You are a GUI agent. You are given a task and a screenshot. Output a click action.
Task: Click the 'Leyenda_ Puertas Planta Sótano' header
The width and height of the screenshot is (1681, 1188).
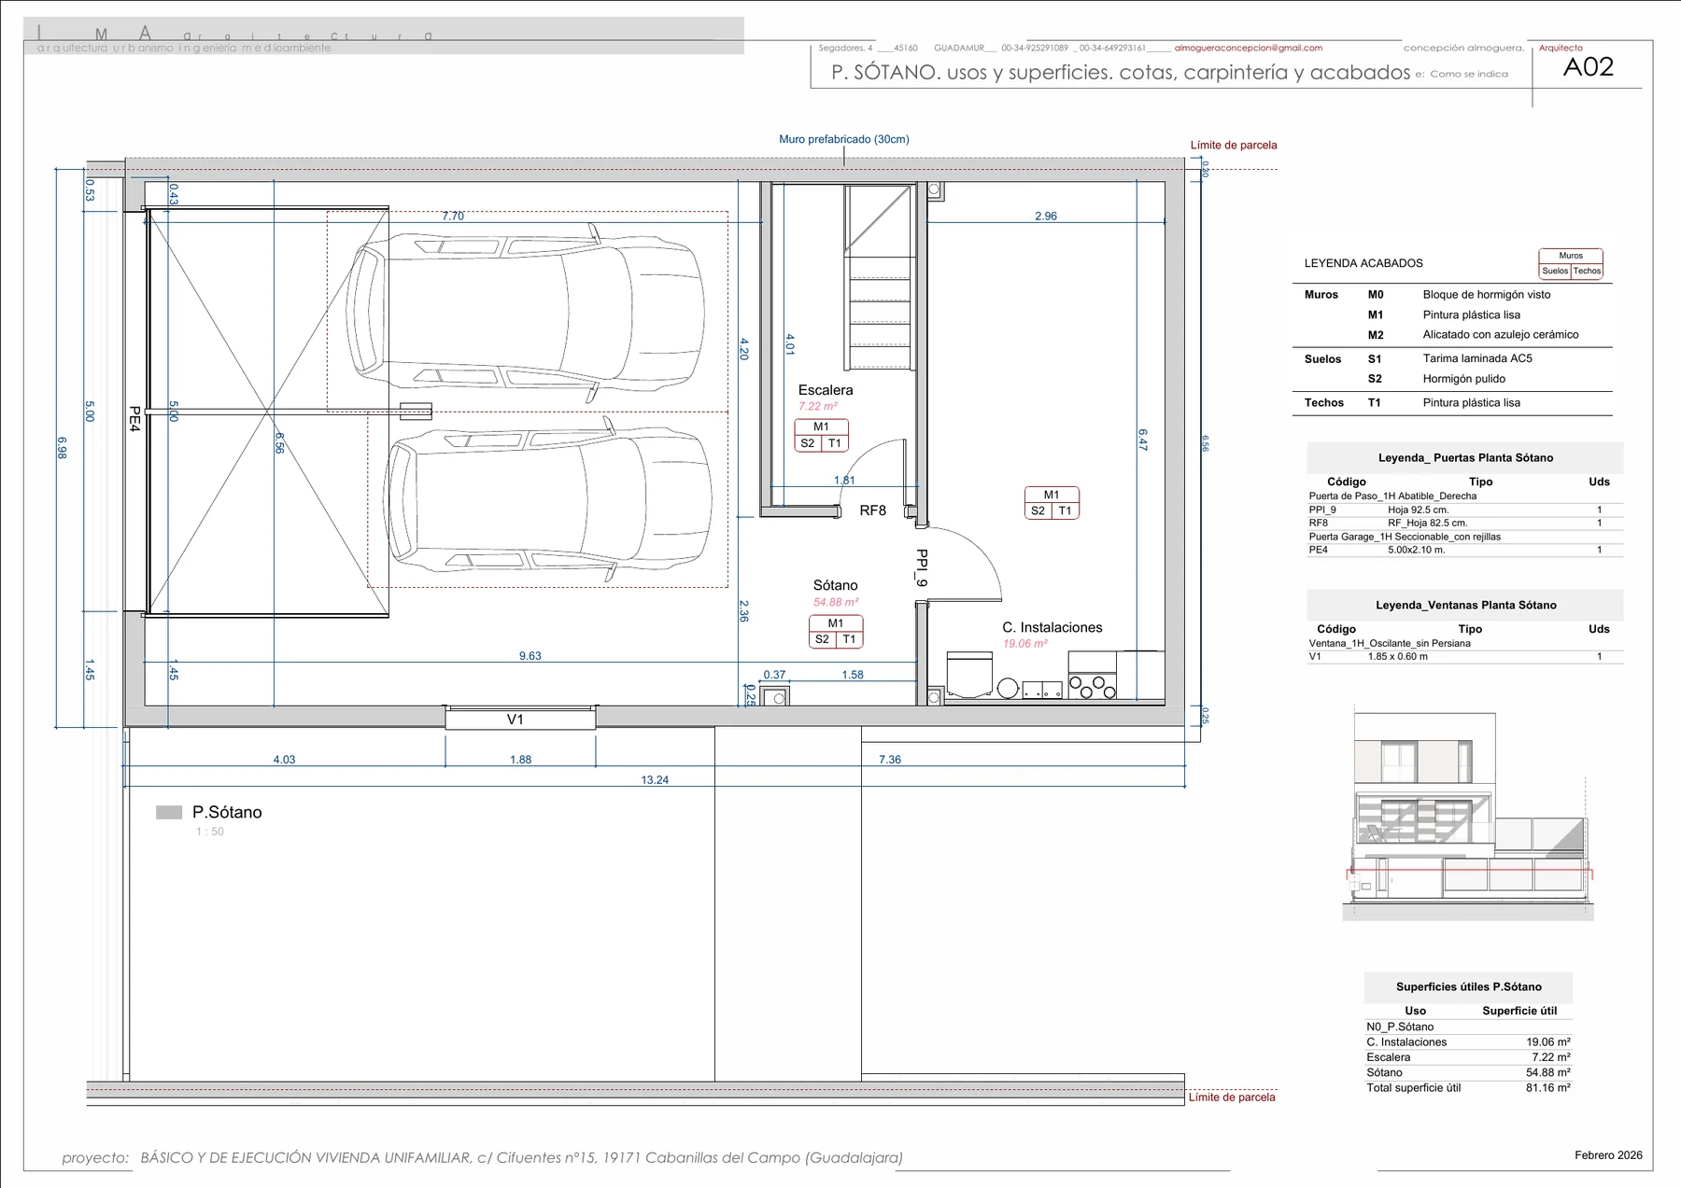(x=1464, y=458)
